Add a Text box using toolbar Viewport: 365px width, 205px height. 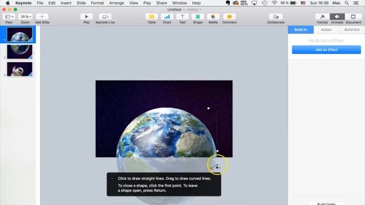coord(182,17)
